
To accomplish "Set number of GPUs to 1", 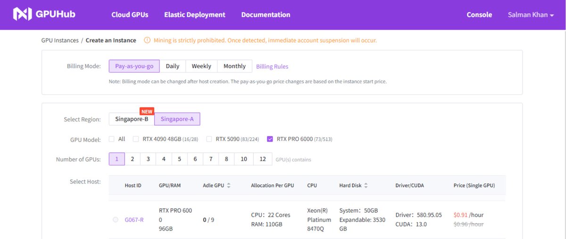I will point(117,159).
